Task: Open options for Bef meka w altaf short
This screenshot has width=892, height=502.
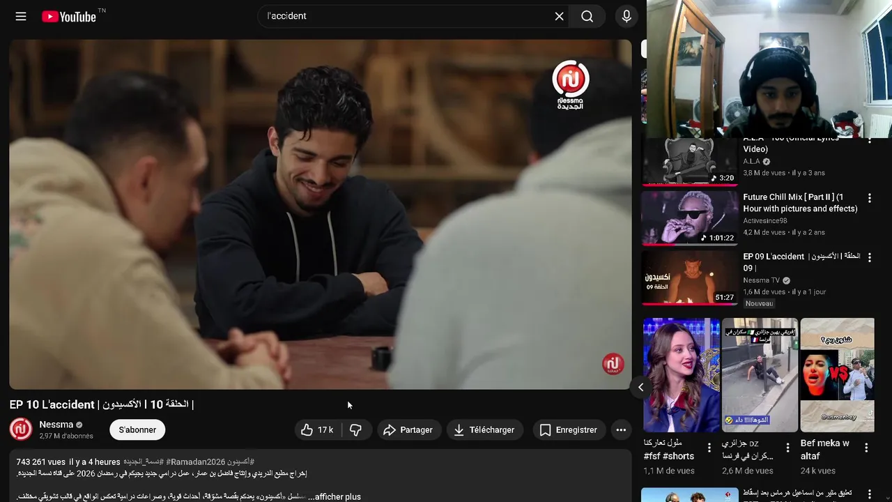Action: point(867,448)
